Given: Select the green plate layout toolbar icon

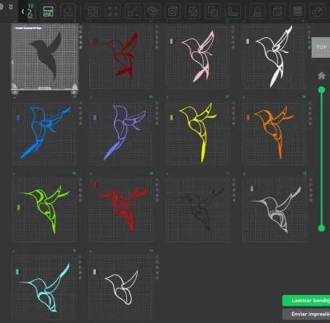Looking at the screenshot, I should (x=48, y=12).
